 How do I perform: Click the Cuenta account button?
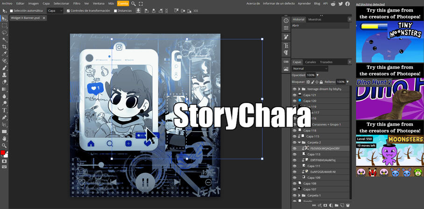coord(123,3)
